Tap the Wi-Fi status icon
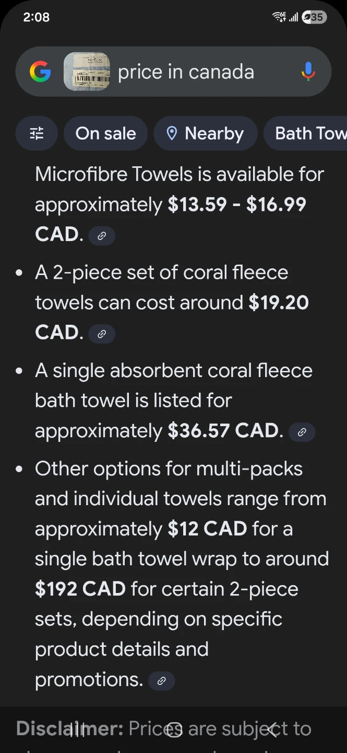Viewport: 347px width, 753px height. [279, 17]
